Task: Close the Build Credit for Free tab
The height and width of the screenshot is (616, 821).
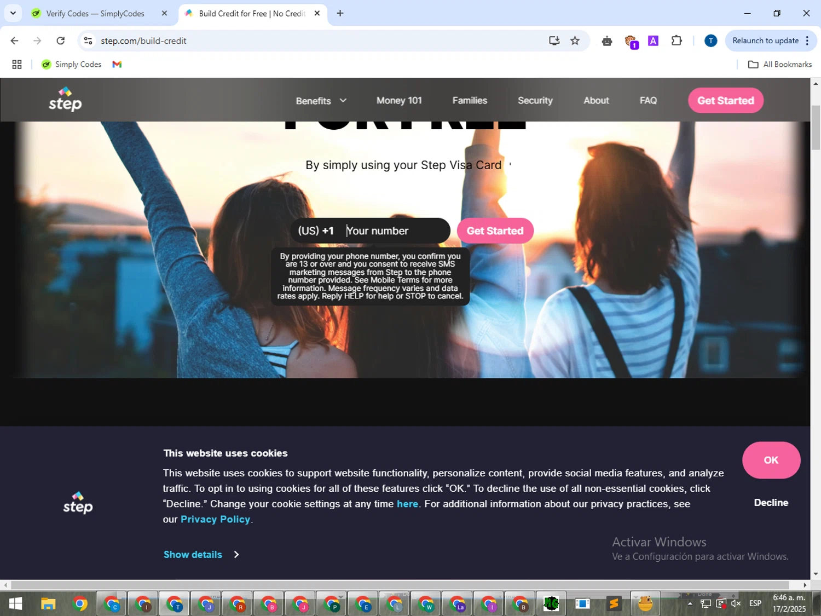Action: click(x=317, y=13)
